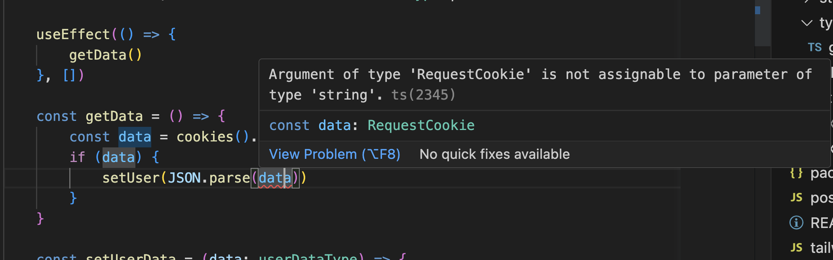The image size is (833, 260).
Task: Select the useEffect line in the editor
Action: coord(105,34)
